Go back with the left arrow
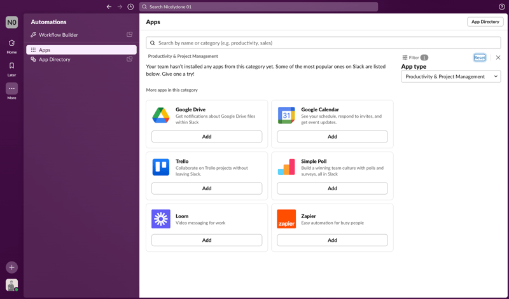The image size is (509, 299). point(109,7)
